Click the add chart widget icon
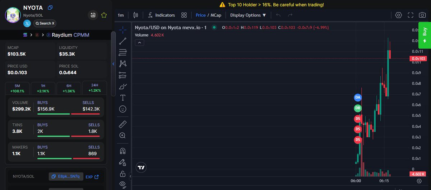The height and width of the screenshot is (190, 431). tap(93, 15)
